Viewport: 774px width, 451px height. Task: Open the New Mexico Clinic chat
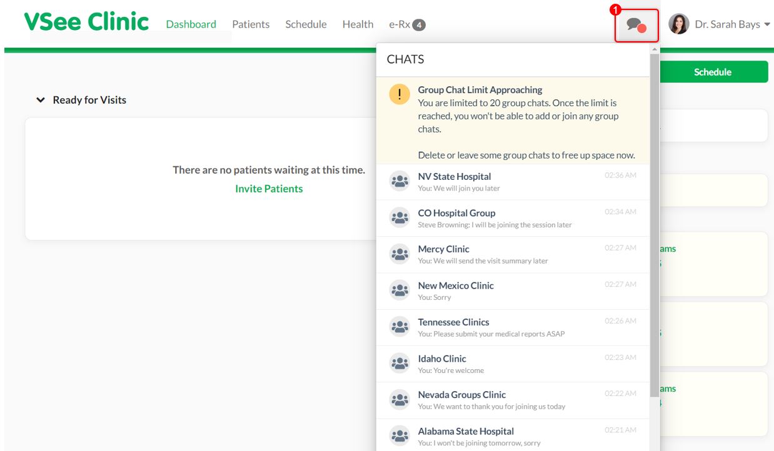(513, 291)
